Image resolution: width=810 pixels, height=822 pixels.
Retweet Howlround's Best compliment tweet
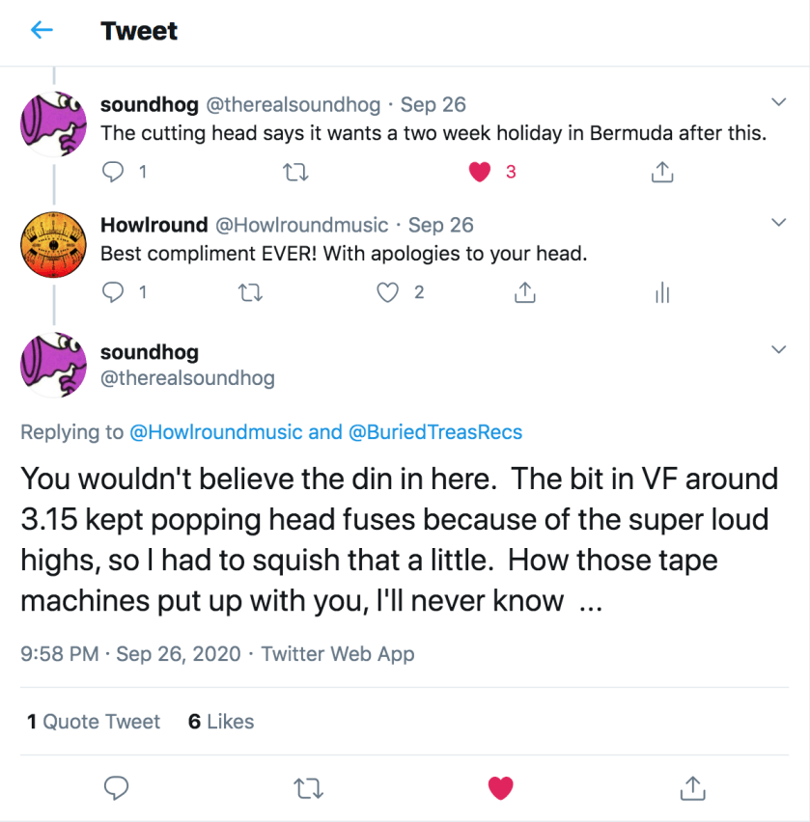[x=250, y=292]
